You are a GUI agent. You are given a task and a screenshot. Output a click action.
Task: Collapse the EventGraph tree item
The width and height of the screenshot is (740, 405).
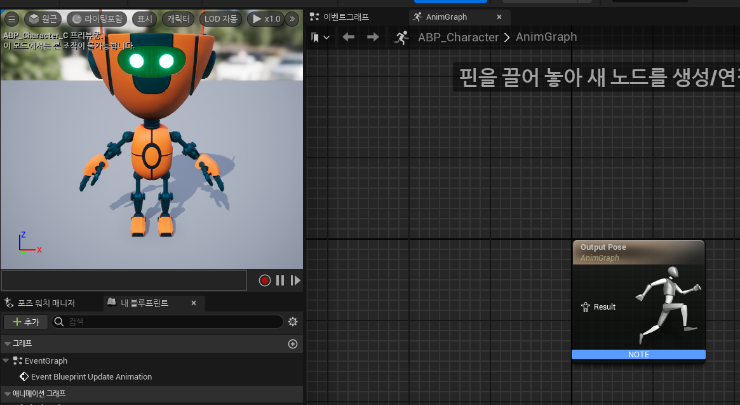[x=6, y=360]
